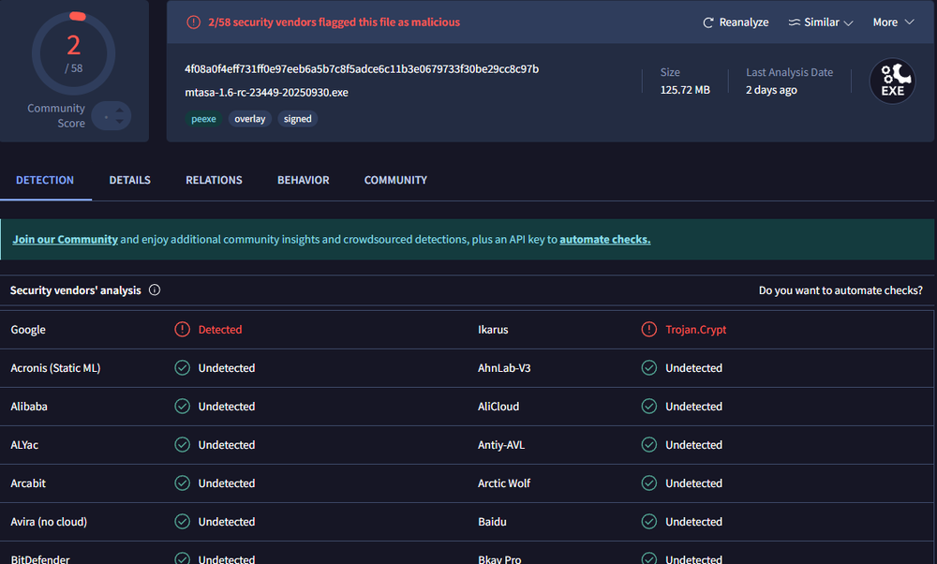This screenshot has height=564, width=937.
Task: Click the warning icon beside Trojan.Crypt
Action: (649, 329)
